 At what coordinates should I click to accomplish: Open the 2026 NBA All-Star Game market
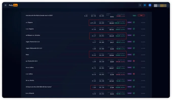click(x=38, y=87)
